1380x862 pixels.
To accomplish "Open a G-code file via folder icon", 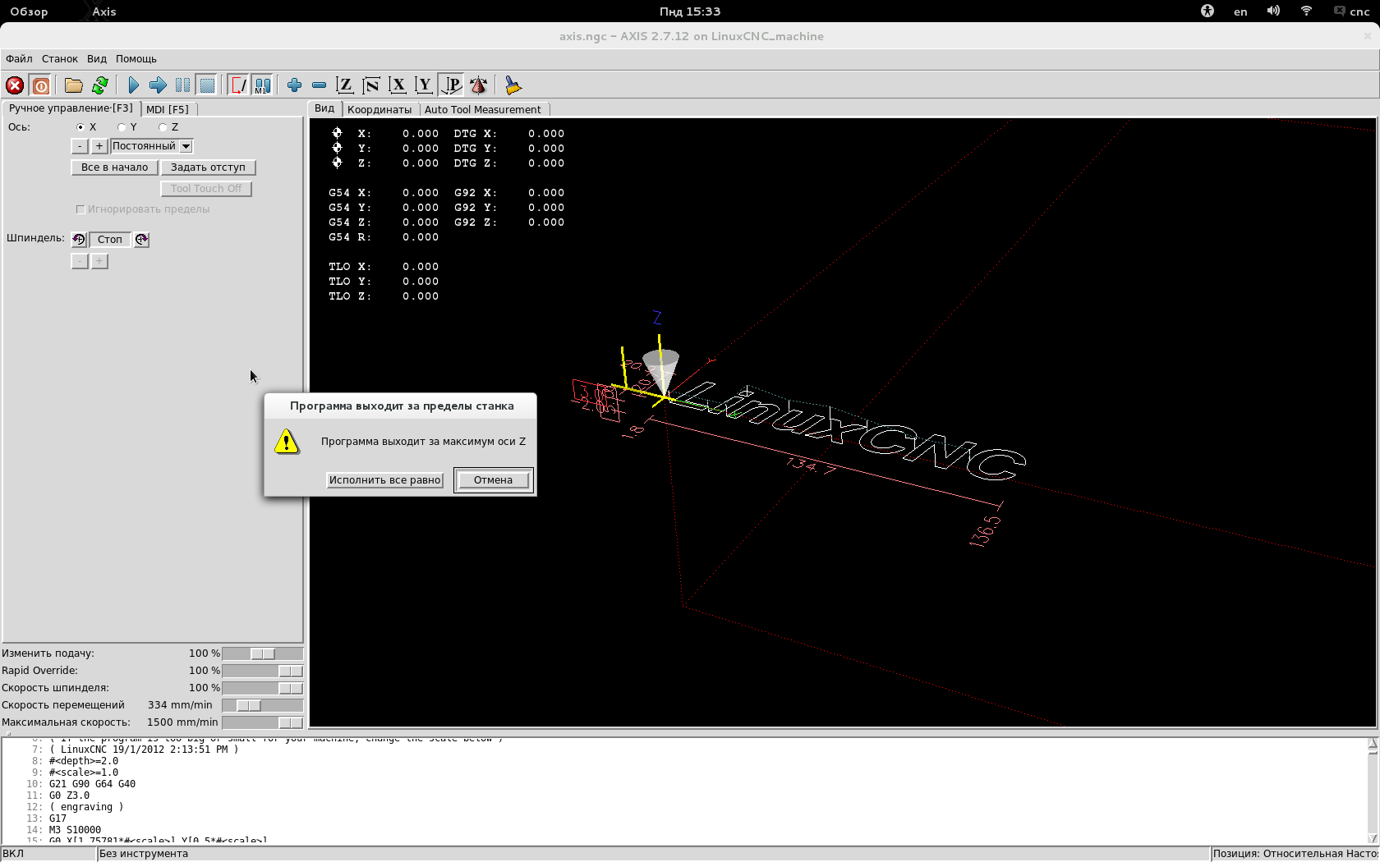I will click(74, 85).
